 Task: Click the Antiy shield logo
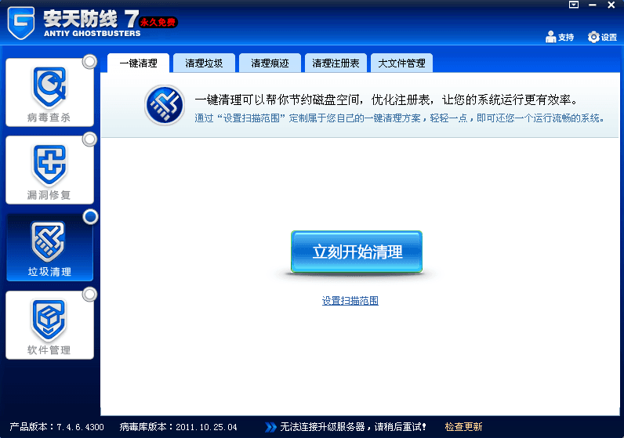[x=21, y=23]
